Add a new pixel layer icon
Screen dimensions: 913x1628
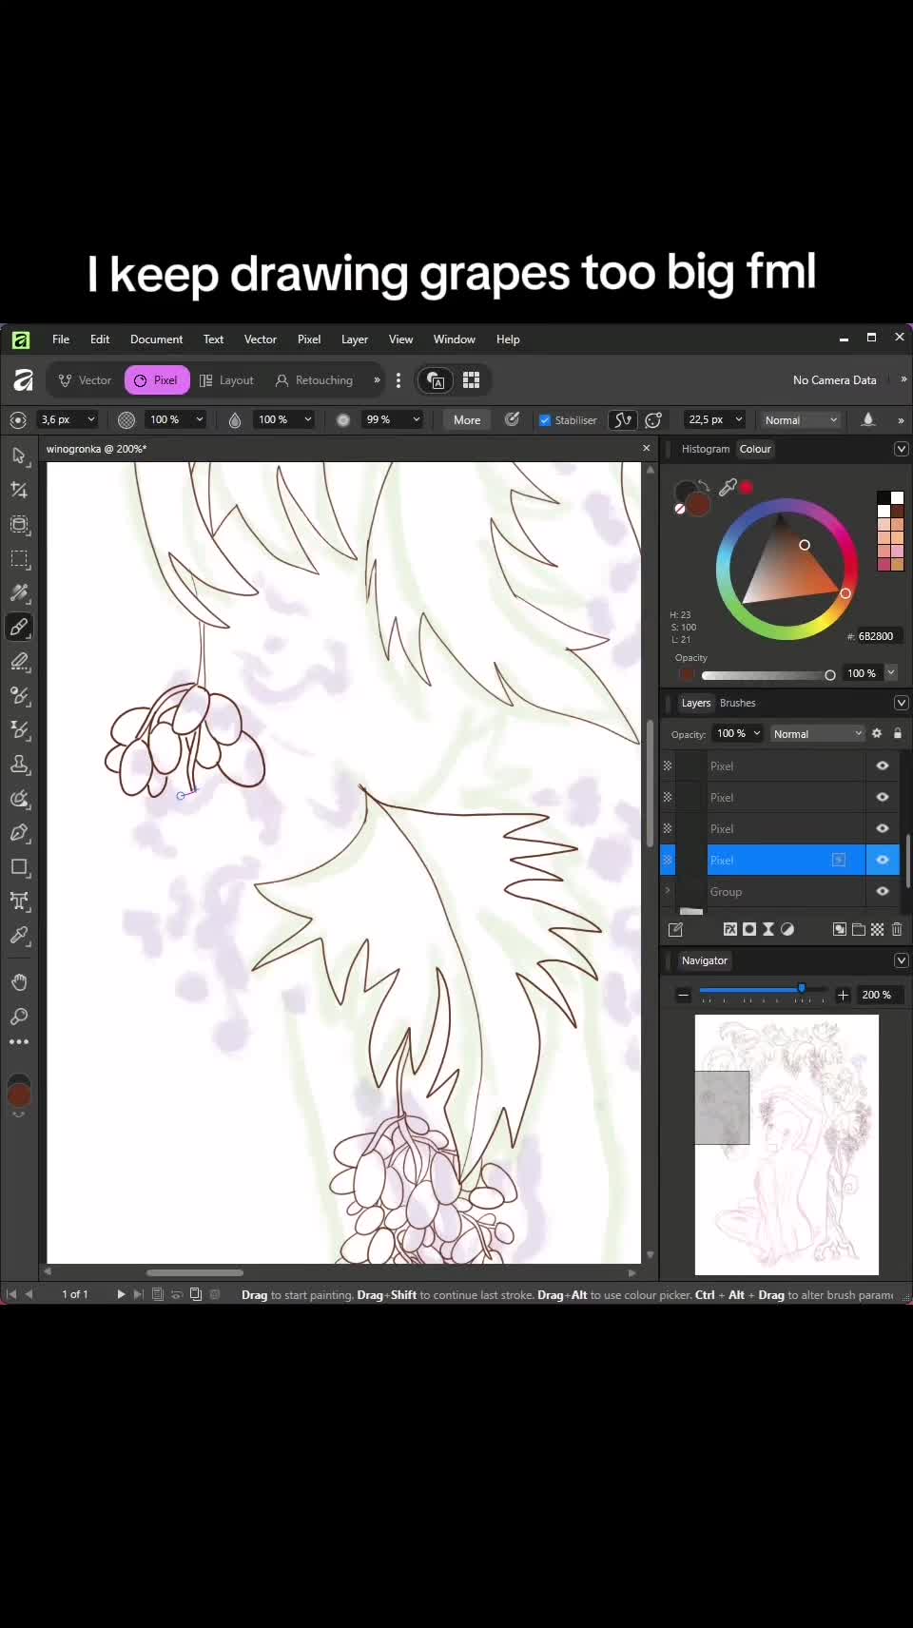878,929
